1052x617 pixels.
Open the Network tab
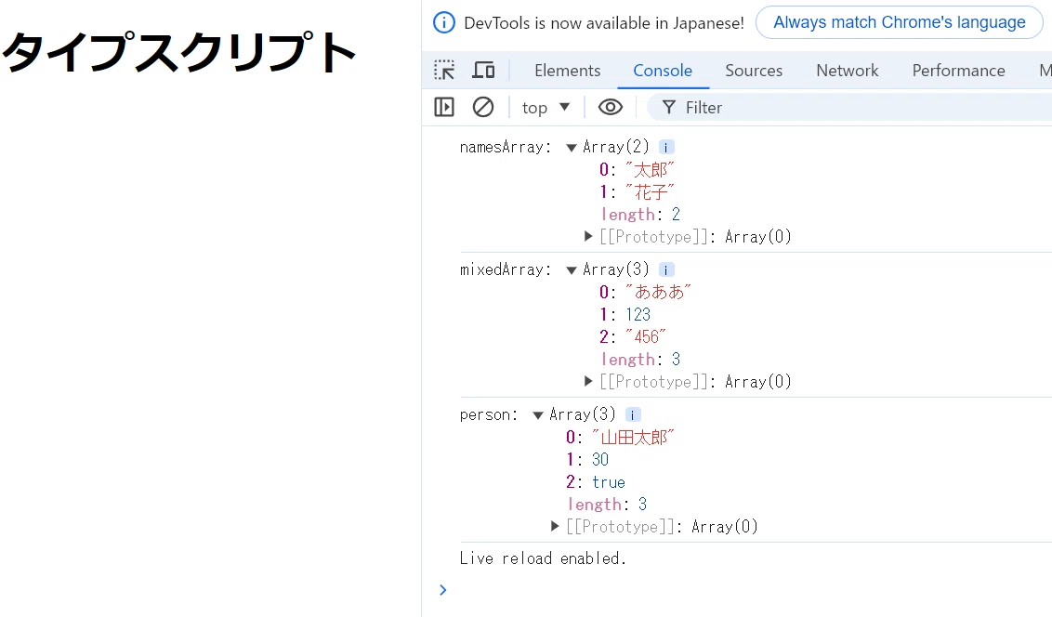848,71
